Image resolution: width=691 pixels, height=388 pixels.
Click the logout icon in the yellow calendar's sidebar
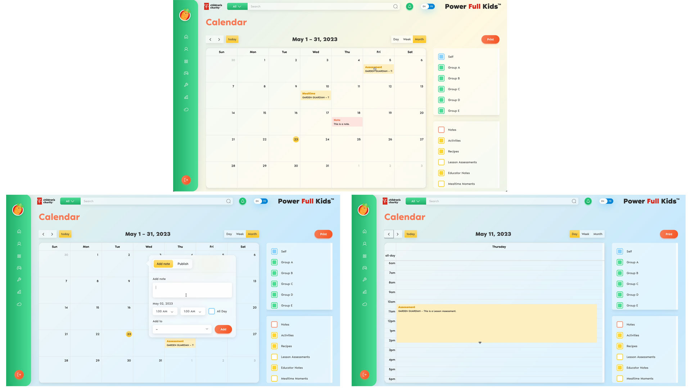point(186,180)
